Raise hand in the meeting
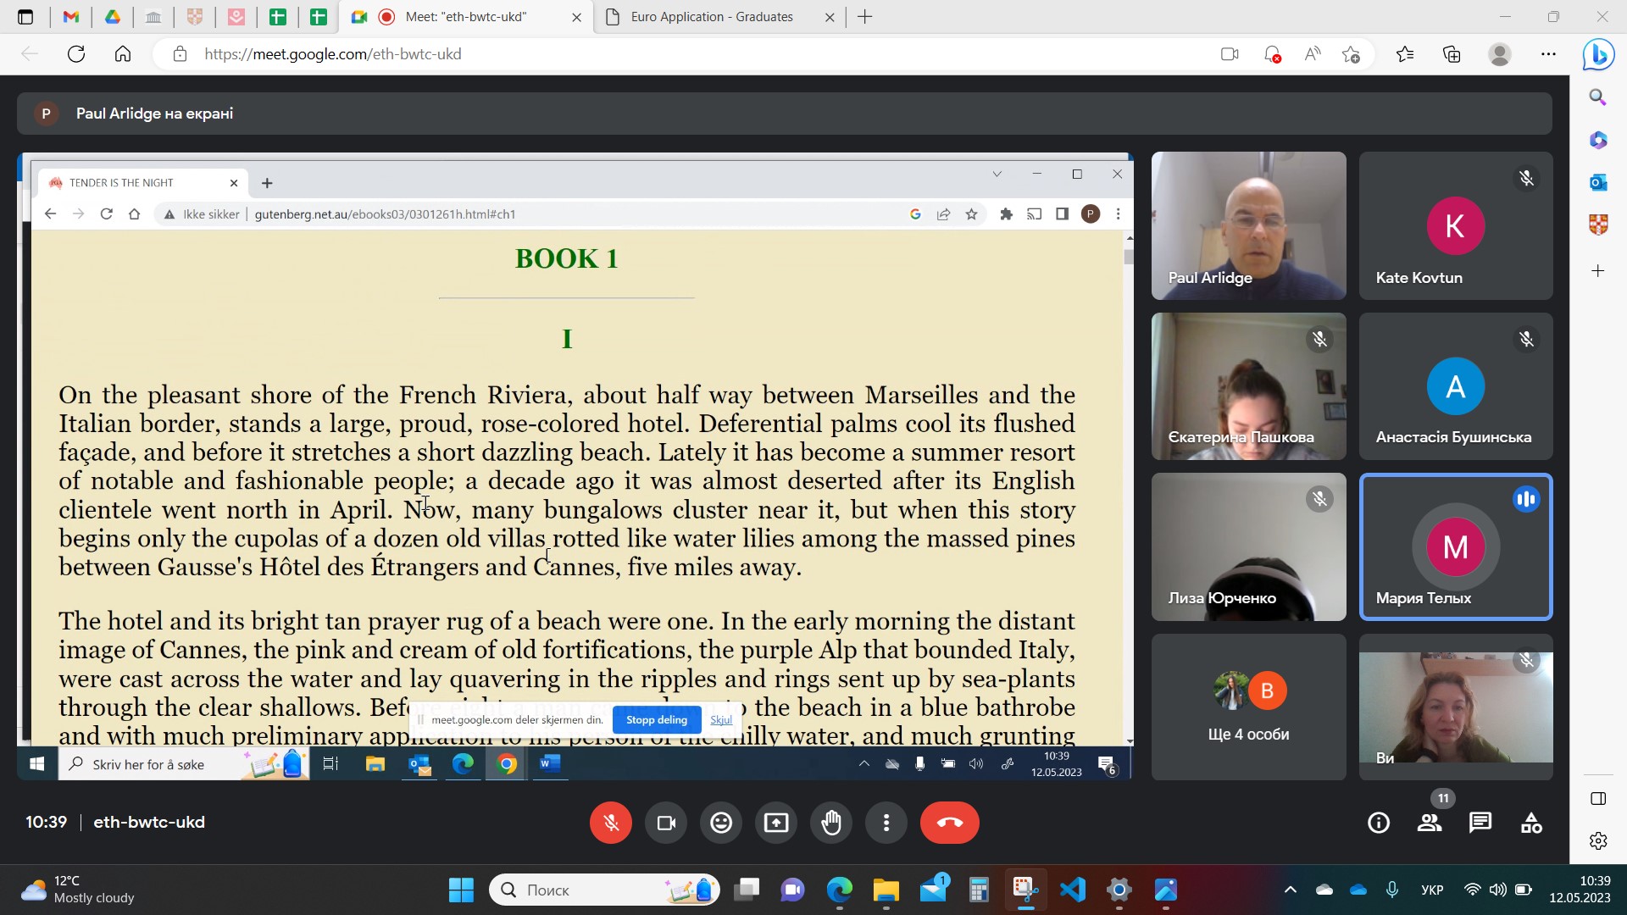 click(x=831, y=823)
